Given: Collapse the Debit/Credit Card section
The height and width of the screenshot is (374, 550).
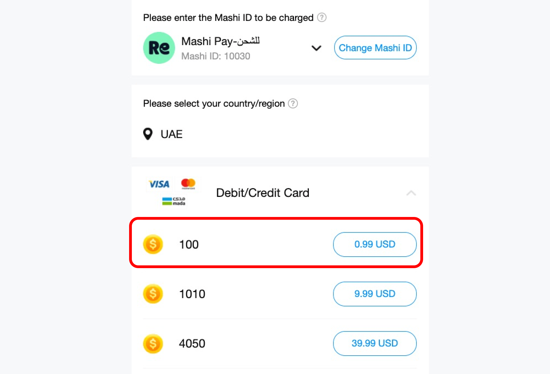Looking at the screenshot, I should coord(411,193).
